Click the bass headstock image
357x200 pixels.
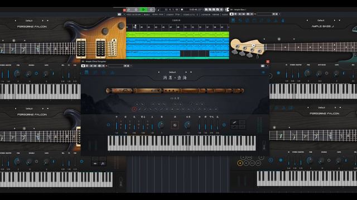(248, 48)
